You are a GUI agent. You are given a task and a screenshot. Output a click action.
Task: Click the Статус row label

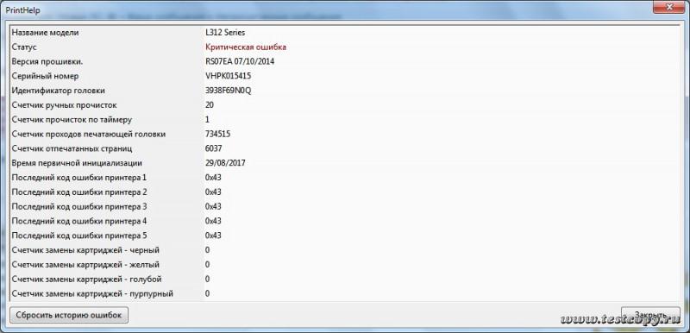coord(24,47)
